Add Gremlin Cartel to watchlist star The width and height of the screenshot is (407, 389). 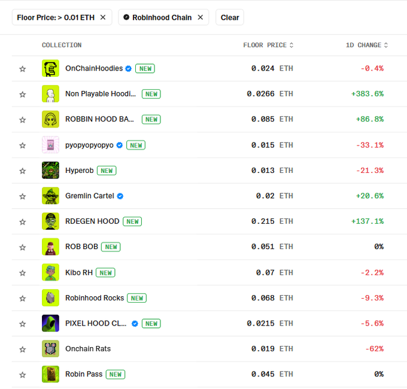coord(23,196)
